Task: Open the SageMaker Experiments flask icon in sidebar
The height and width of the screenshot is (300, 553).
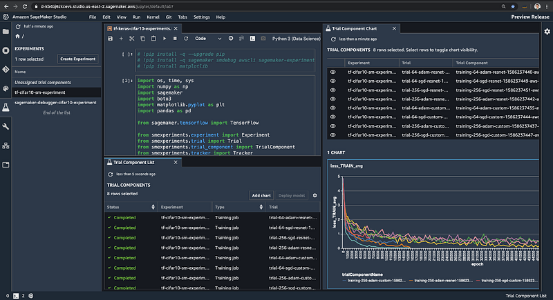Action: [x=6, y=108]
